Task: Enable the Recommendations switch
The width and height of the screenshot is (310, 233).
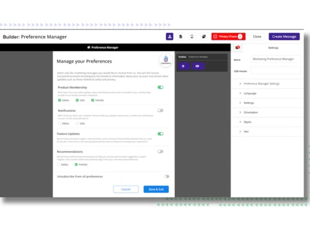Action: coord(161,152)
